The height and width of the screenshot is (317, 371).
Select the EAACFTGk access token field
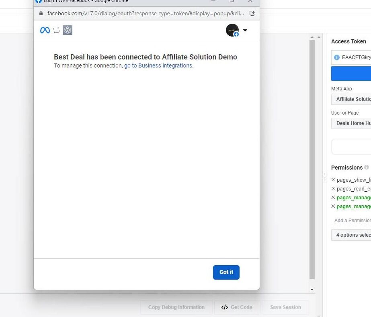click(x=351, y=57)
